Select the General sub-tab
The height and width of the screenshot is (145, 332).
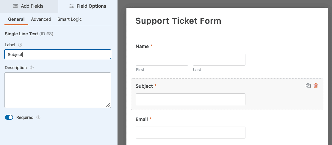tap(16, 19)
